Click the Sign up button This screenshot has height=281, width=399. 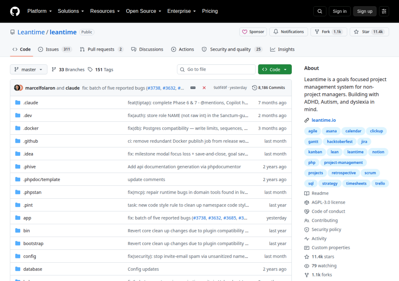coord(365,11)
